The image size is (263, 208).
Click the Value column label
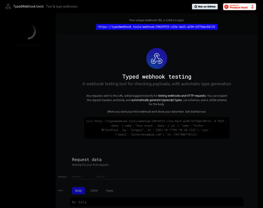click(101, 176)
